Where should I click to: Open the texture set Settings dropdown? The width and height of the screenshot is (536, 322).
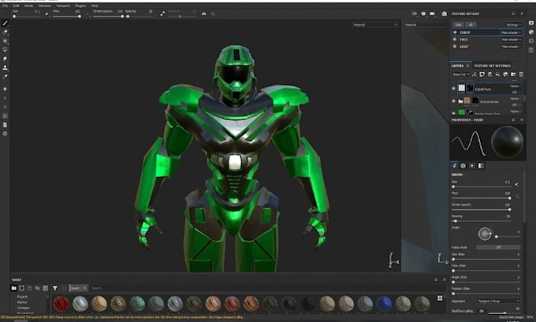513,24
